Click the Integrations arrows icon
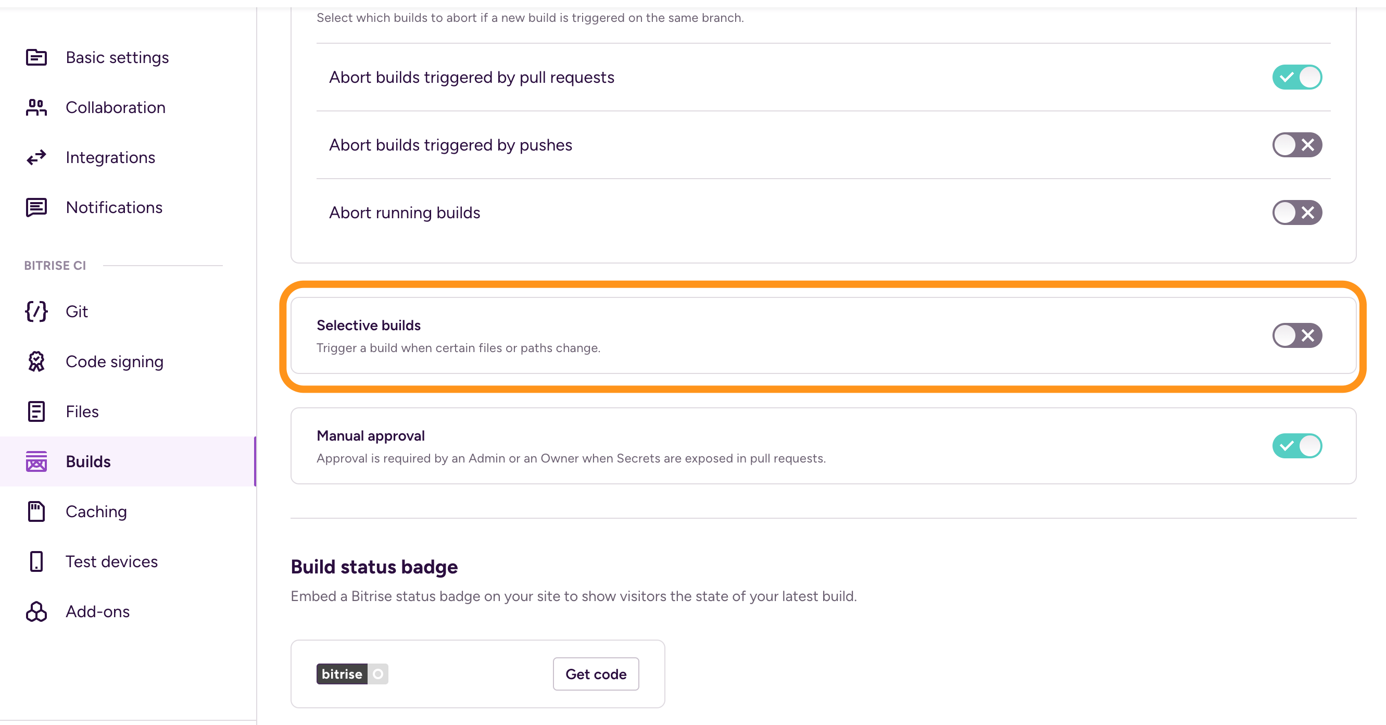Screen dimensions: 1386x725 (36, 157)
